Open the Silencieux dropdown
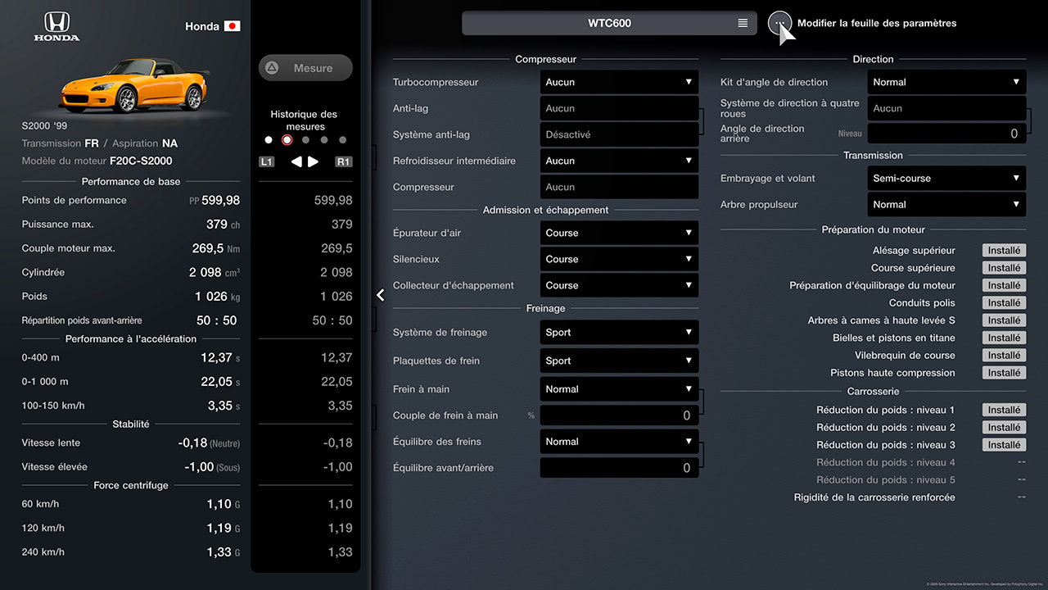The image size is (1048, 590). [x=619, y=259]
